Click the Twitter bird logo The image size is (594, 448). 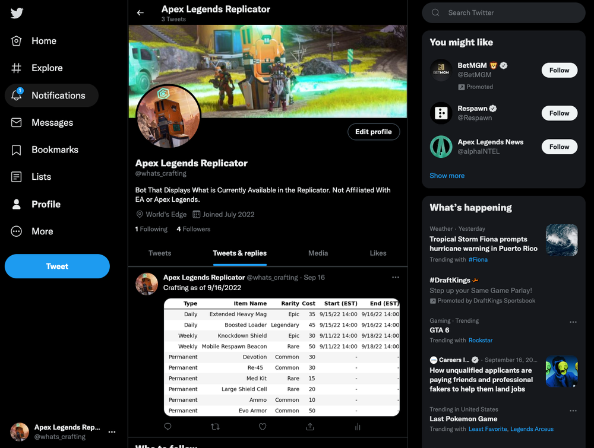(17, 13)
